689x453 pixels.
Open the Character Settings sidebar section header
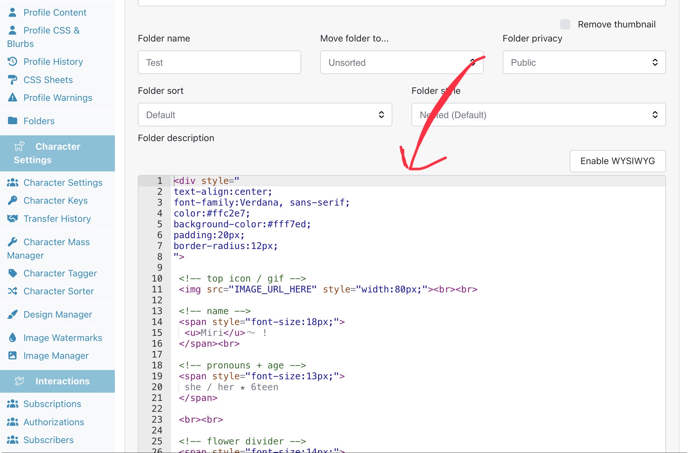tap(57, 153)
